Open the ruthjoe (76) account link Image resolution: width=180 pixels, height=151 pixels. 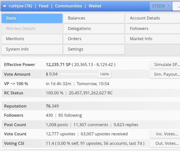tap(21, 6)
